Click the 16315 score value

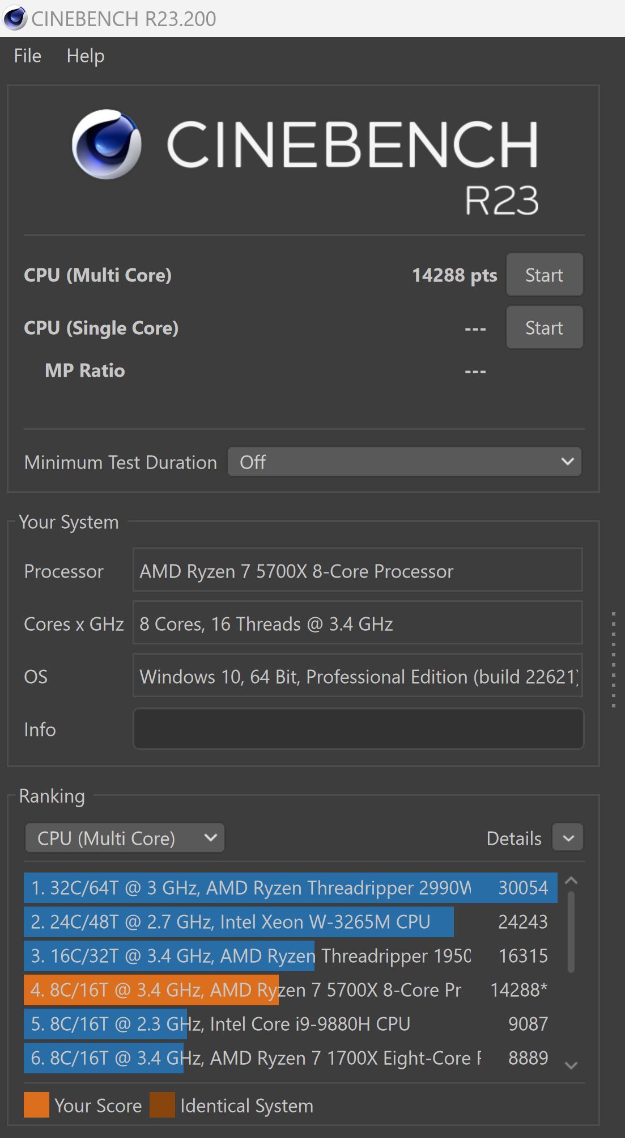click(523, 956)
